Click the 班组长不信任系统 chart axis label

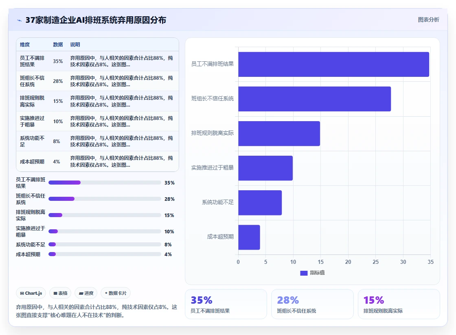(x=212, y=99)
